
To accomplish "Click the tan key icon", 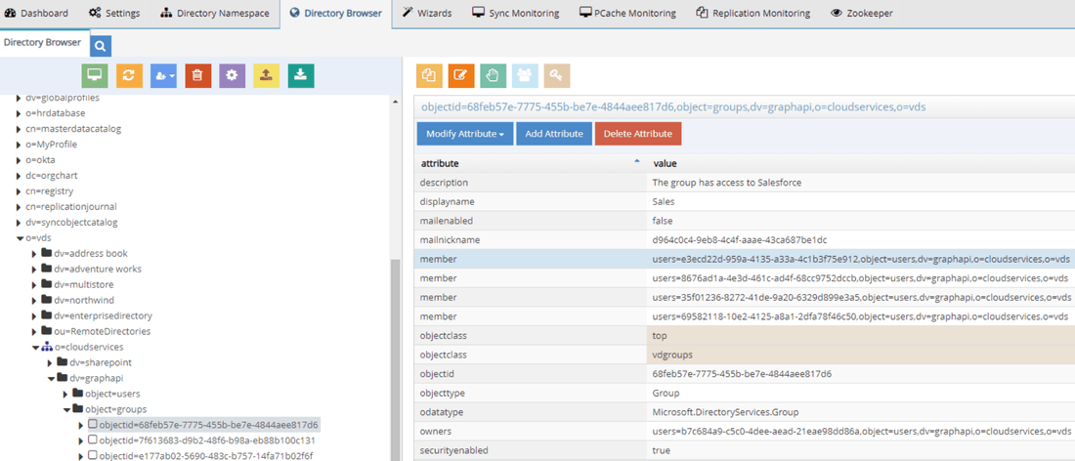I will pos(557,75).
